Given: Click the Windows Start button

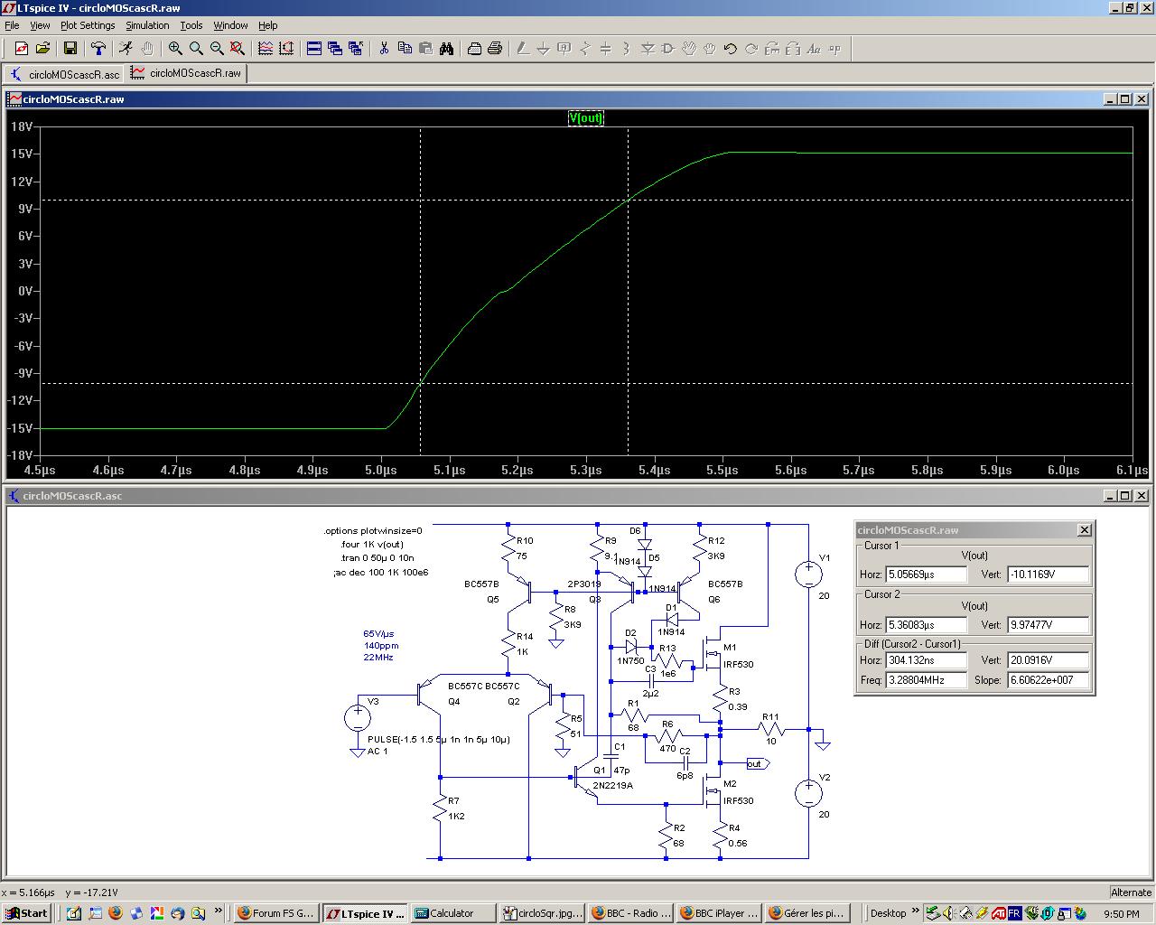Looking at the screenshot, I should click(26, 913).
